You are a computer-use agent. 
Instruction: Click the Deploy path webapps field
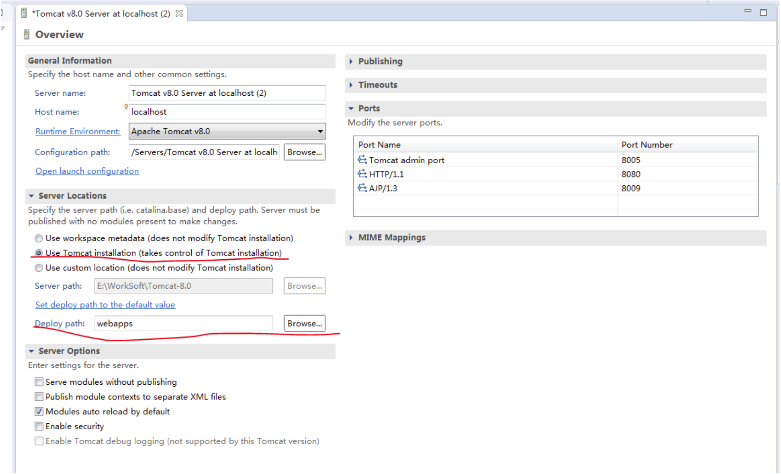point(183,324)
